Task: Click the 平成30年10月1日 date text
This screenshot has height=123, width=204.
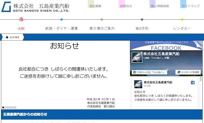Action: click(101, 99)
